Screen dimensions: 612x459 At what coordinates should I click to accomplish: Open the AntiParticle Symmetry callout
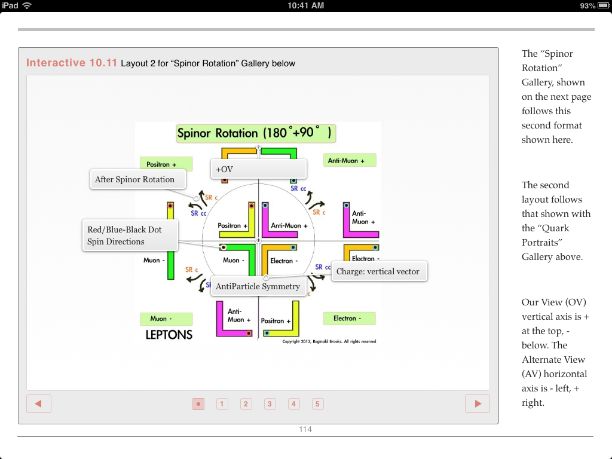click(x=258, y=286)
